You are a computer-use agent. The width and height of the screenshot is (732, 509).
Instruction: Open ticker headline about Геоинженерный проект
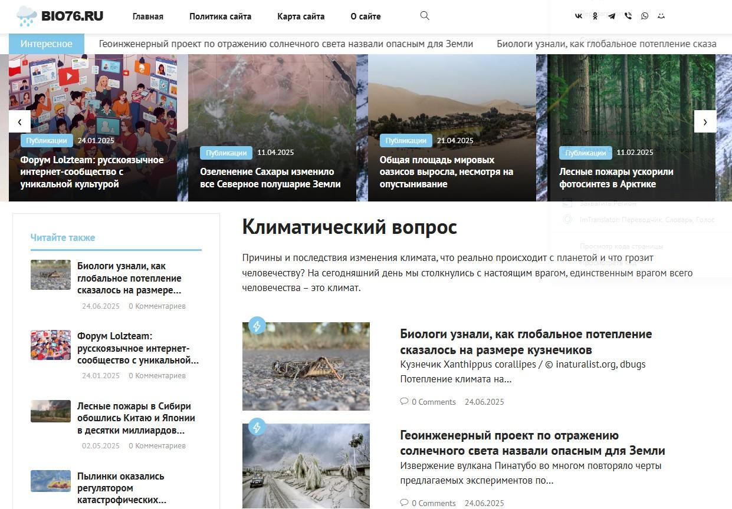pos(286,44)
